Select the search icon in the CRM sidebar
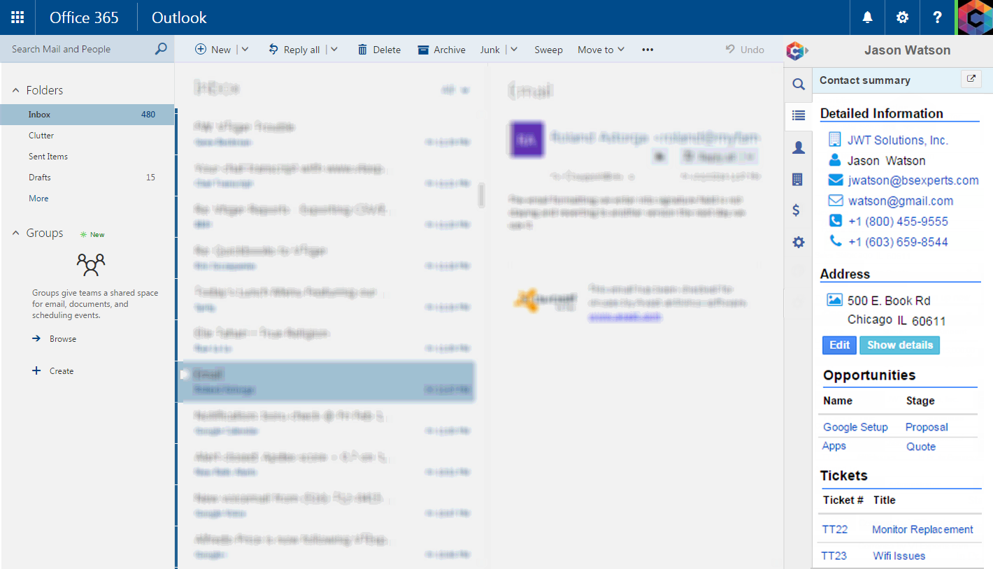The height and width of the screenshot is (569, 993). pos(798,85)
